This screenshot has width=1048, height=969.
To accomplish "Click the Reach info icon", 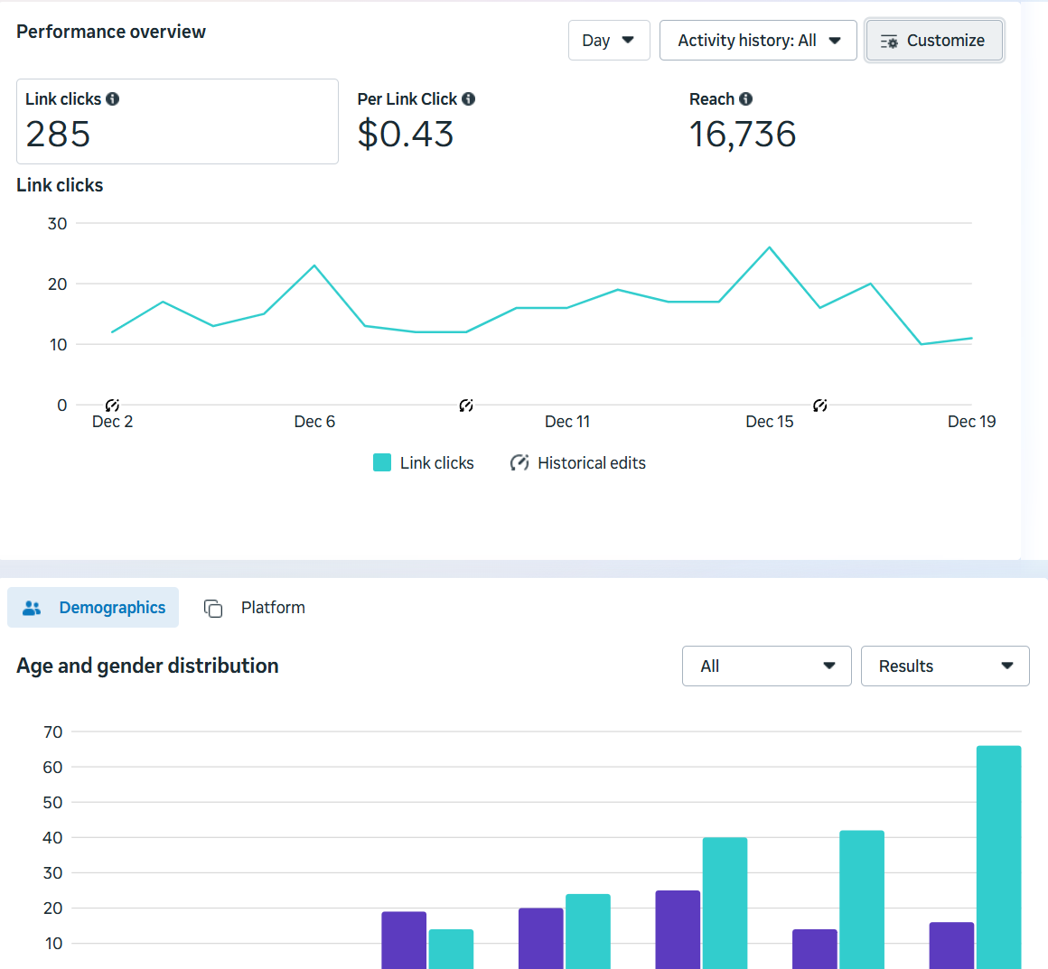I will tap(745, 98).
